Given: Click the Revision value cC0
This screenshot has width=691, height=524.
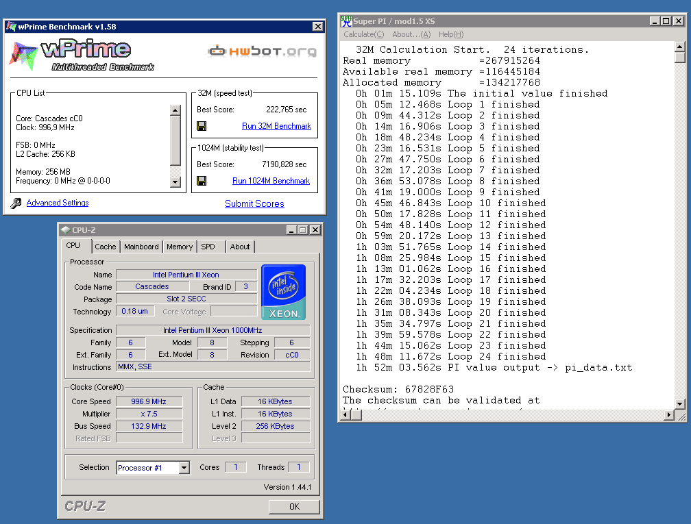Looking at the screenshot, I should (292, 355).
